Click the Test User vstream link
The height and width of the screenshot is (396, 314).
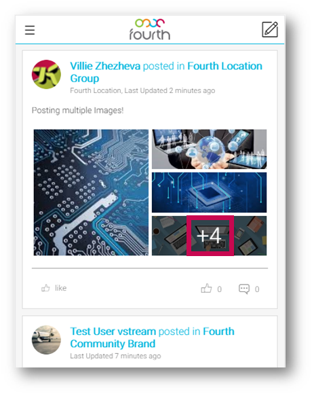click(x=113, y=331)
